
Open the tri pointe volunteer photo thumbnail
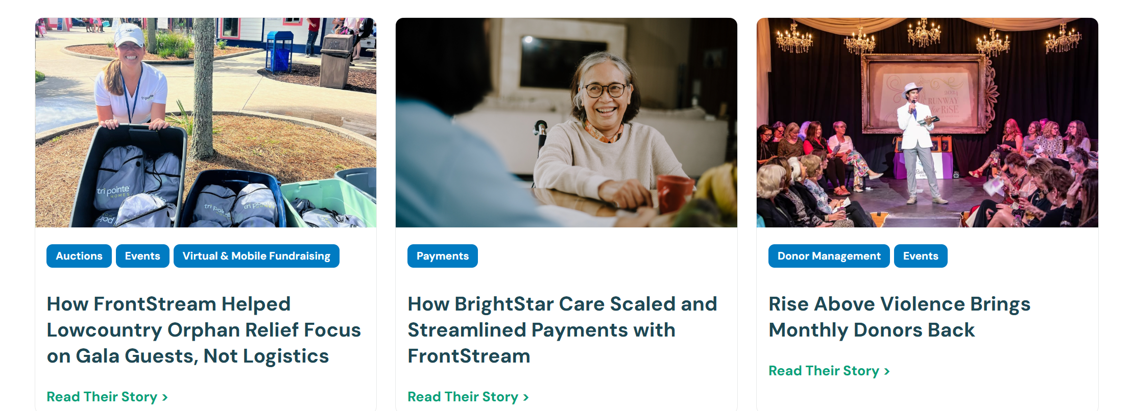(206, 122)
